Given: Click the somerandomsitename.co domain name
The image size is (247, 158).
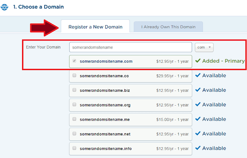Looking at the screenshot, I should pos(104,76).
